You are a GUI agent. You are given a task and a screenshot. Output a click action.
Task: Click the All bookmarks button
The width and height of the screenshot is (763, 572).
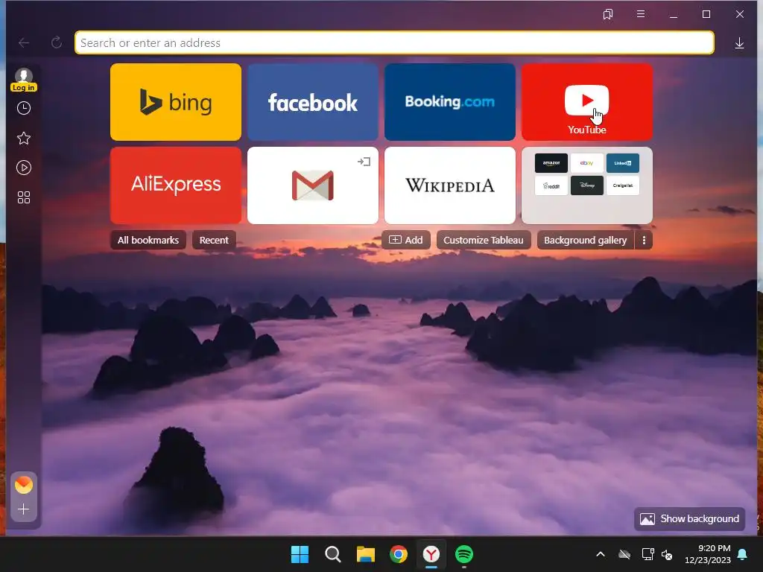click(148, 240)
